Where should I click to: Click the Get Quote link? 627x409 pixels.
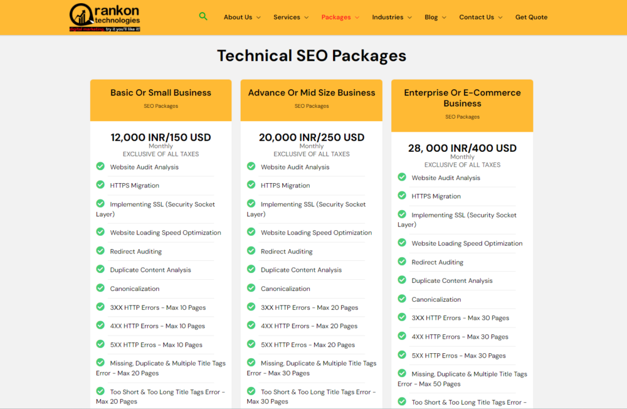(x=531, y=17)
